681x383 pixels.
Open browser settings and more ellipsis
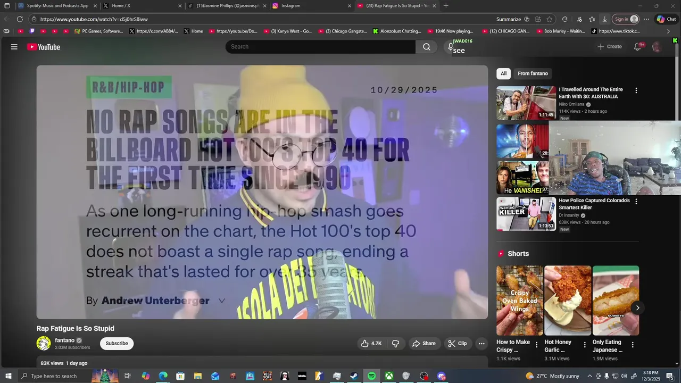[x=646, y=19]
